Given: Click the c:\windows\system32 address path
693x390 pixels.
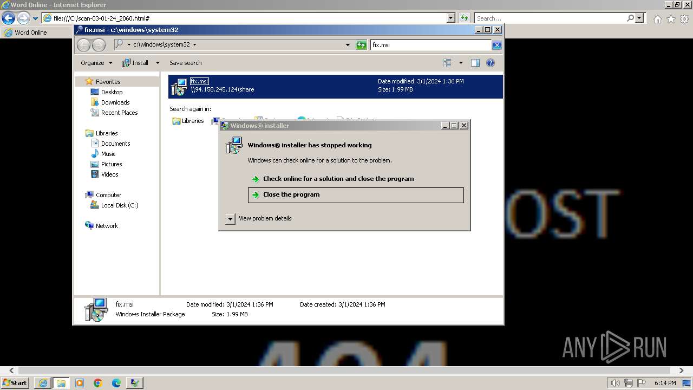Looking at the screenshot, I should (x=161, y=45).
